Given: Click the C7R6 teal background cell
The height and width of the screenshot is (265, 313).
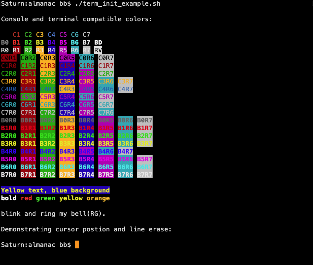Looking at the screenshot, I should click(106, 113).
